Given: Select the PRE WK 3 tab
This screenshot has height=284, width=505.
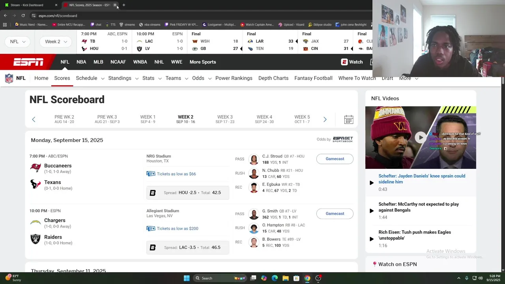Looking at the screenshot, I should click(107, 119).
